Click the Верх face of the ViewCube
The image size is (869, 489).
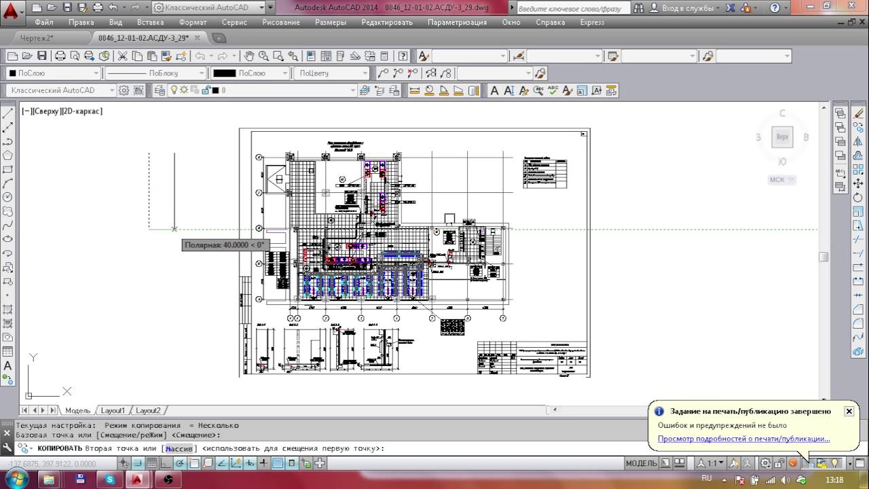[782, 137]
